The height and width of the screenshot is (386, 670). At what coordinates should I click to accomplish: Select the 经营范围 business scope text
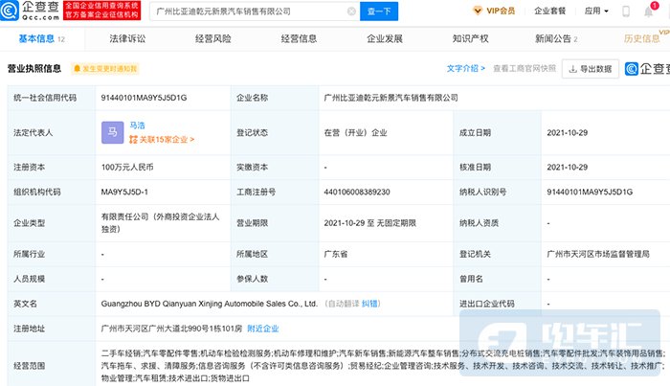[x=383, y=366]
